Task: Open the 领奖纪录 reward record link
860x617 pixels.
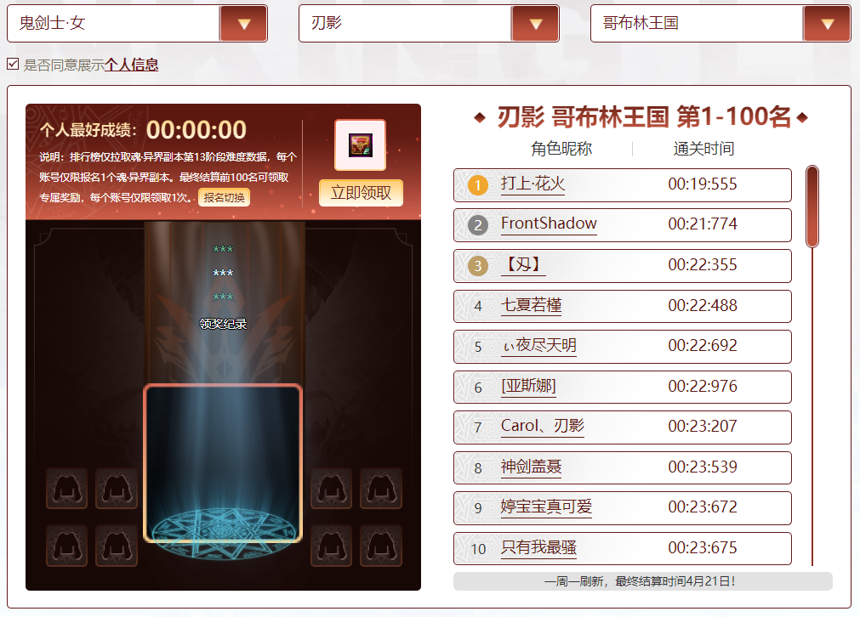Action: pyautogui.click(x=223, y=324)
